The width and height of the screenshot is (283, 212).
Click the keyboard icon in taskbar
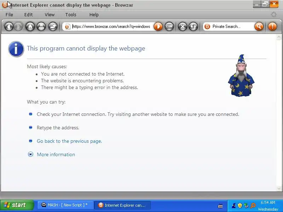(x=220, y=206)
